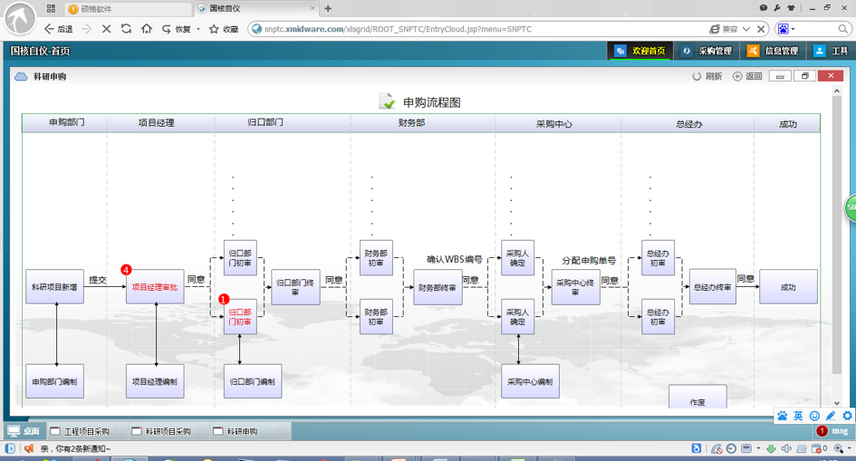The width and height of the screenshot is (856, 461).
Task: Click the 返回 back icon in panel header
Action: click(737, 77)
